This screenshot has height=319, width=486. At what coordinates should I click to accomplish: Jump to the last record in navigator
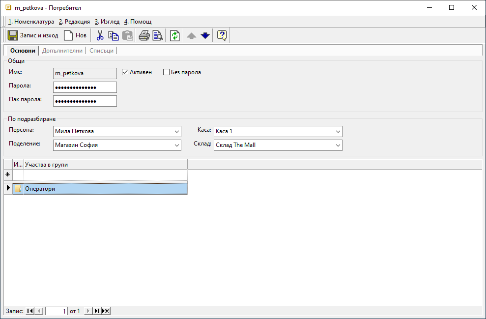click(97, 311)
